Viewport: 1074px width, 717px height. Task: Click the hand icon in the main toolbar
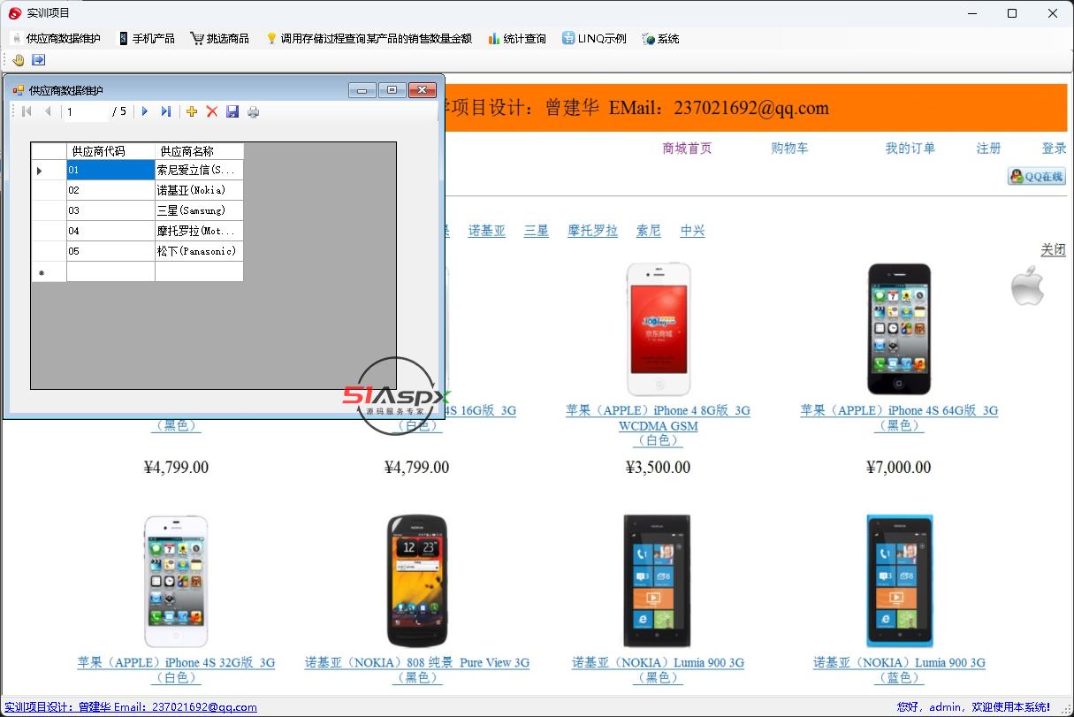tap(19, 60)
